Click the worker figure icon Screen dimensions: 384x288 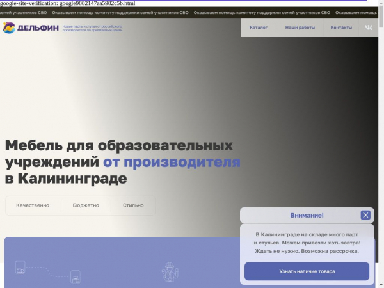(168, 272)
